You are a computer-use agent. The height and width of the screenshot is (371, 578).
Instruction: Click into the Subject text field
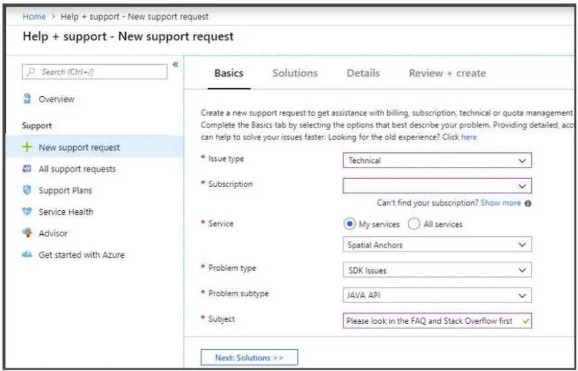pos(437,321)
